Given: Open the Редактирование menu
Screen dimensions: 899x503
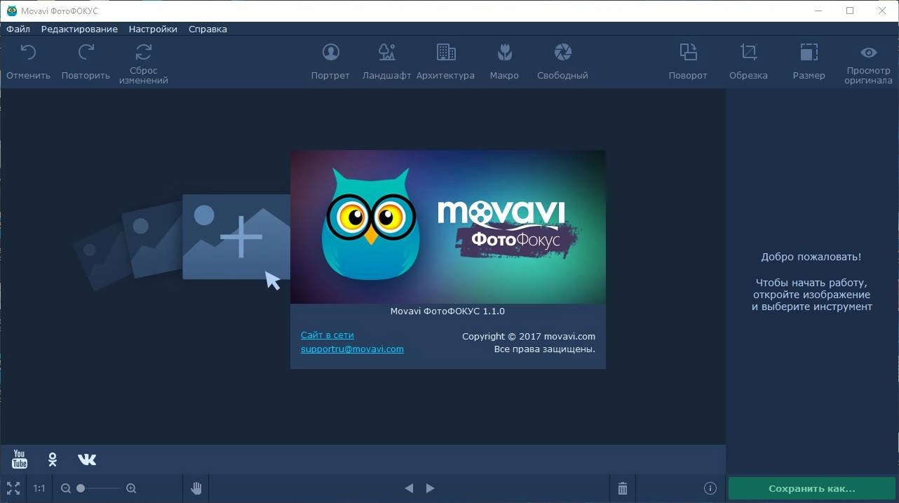Looking at the screenshot, I should [x=79, y=29].
